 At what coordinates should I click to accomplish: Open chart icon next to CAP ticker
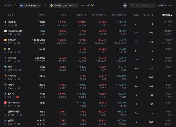coord(15,52)
